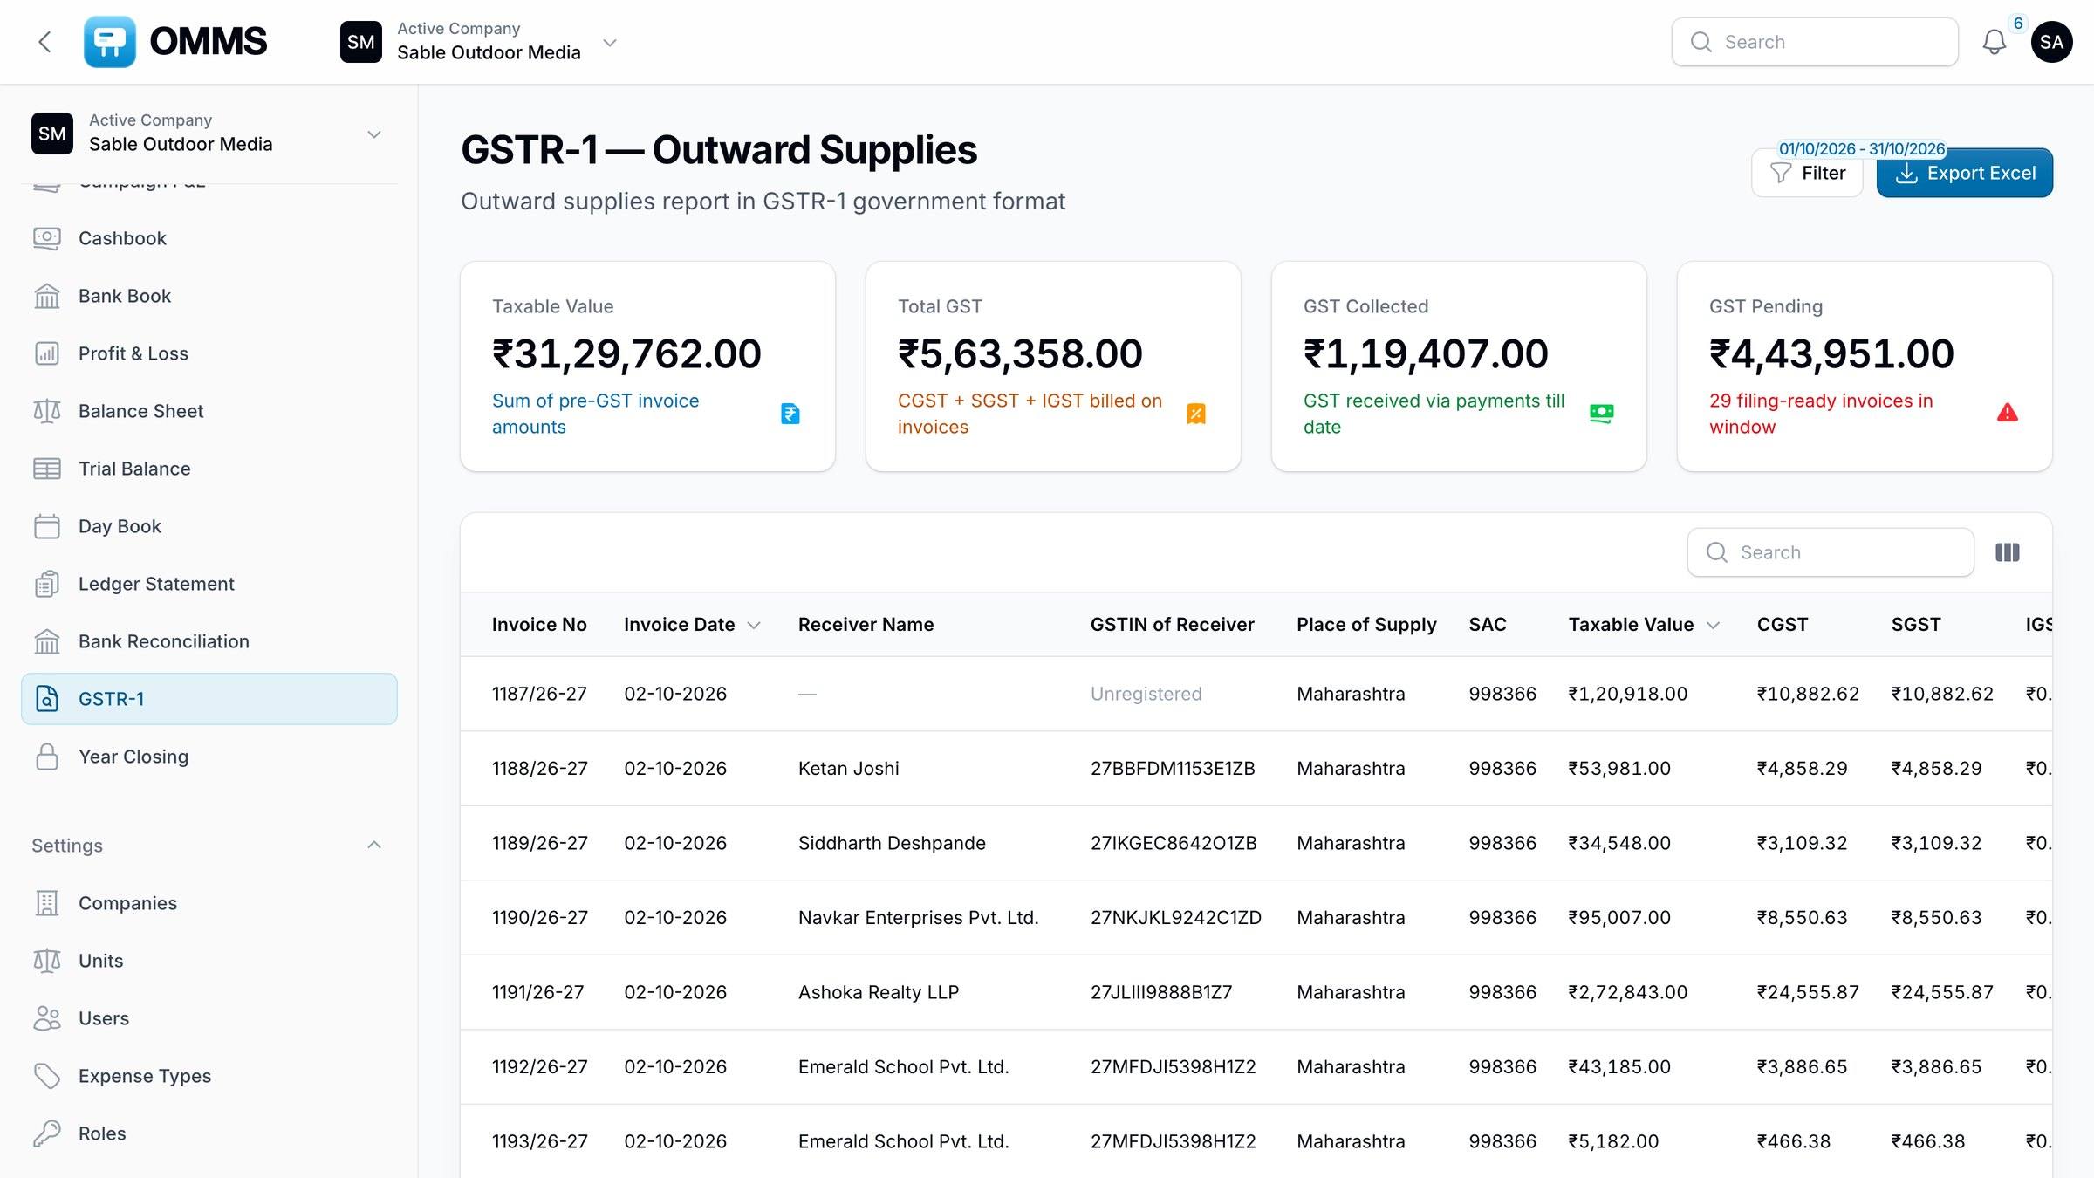Sort by Invoice Date column
Image resolution: width=2094 pixels, height=1178 pixels.
[x=692, y=625]
